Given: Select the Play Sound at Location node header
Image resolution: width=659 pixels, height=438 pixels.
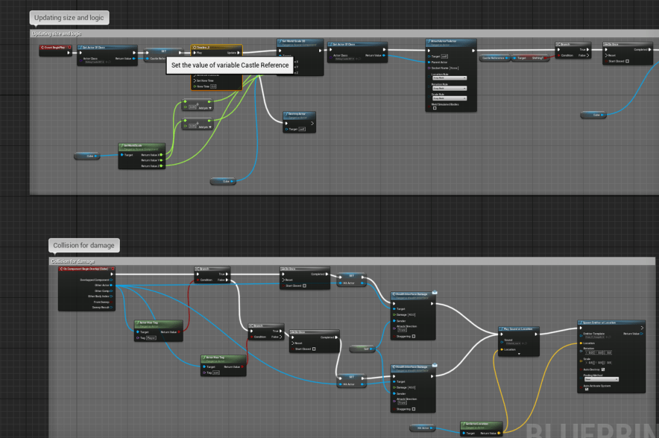Looking at the screenshot, I should (x=519, y=329).
